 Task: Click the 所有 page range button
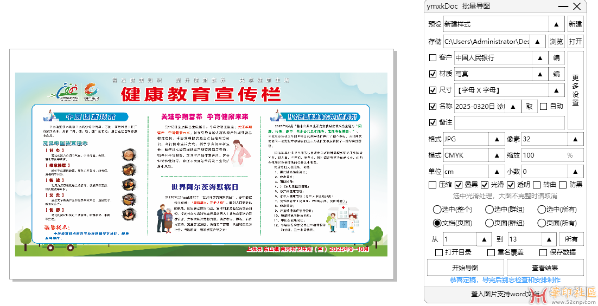571,239
